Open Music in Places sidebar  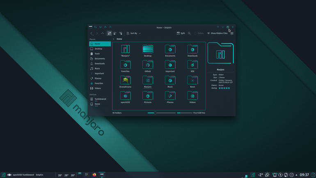(100, 69)
